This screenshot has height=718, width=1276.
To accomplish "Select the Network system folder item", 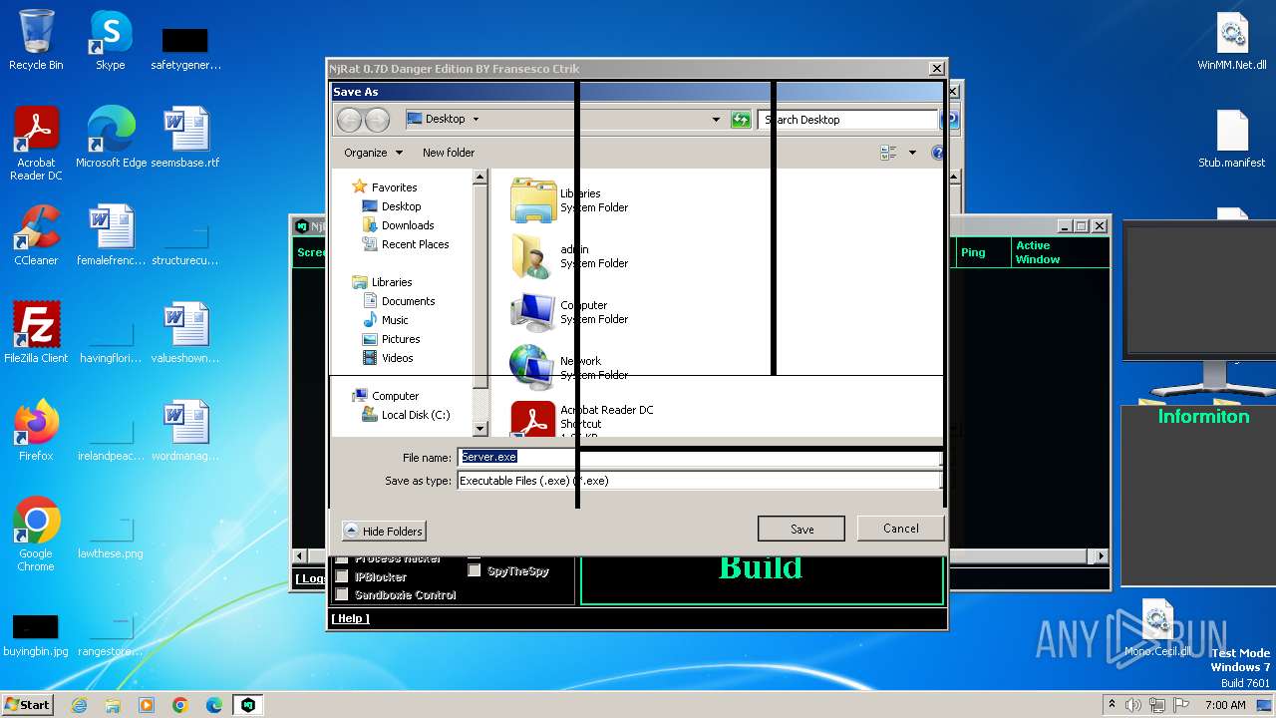I will click(x=569, y=368).
